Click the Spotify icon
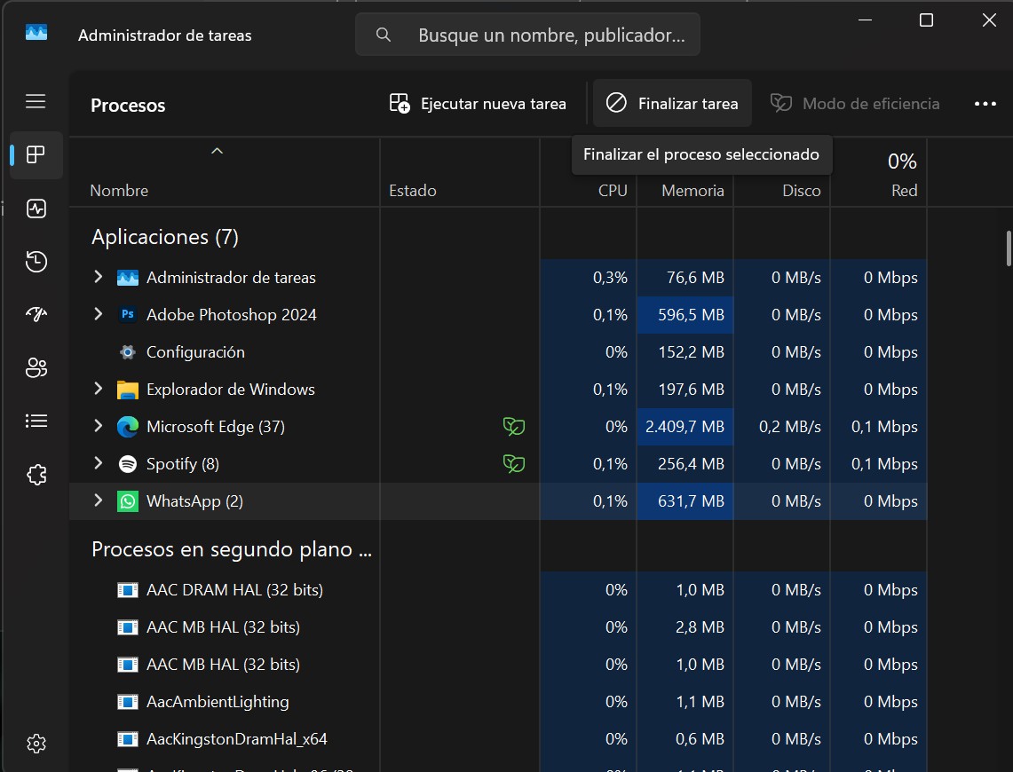Screen dimensions: 1013x772 [128, 464]
